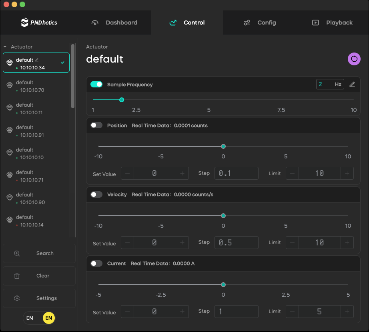Open the Control tab
369x332 pixels.
coord(187,22)
